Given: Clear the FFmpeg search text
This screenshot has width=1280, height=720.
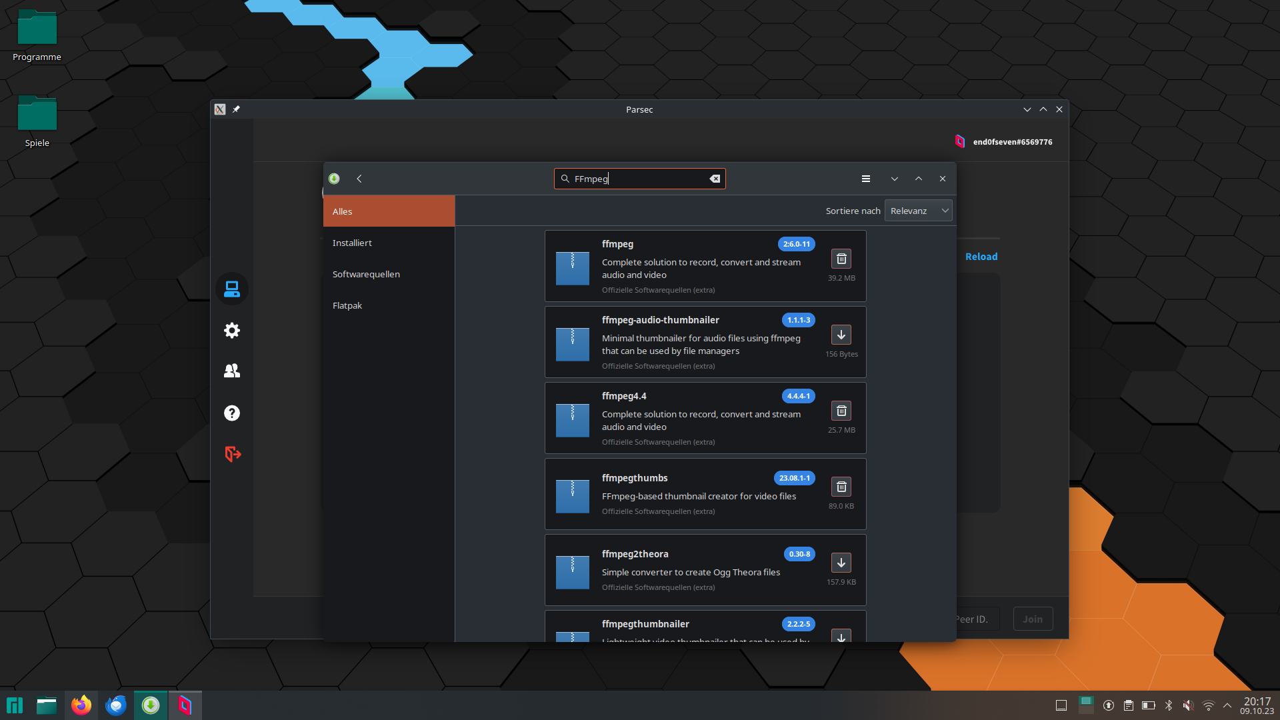Looking at the screenshot, I should coord(715,179).
